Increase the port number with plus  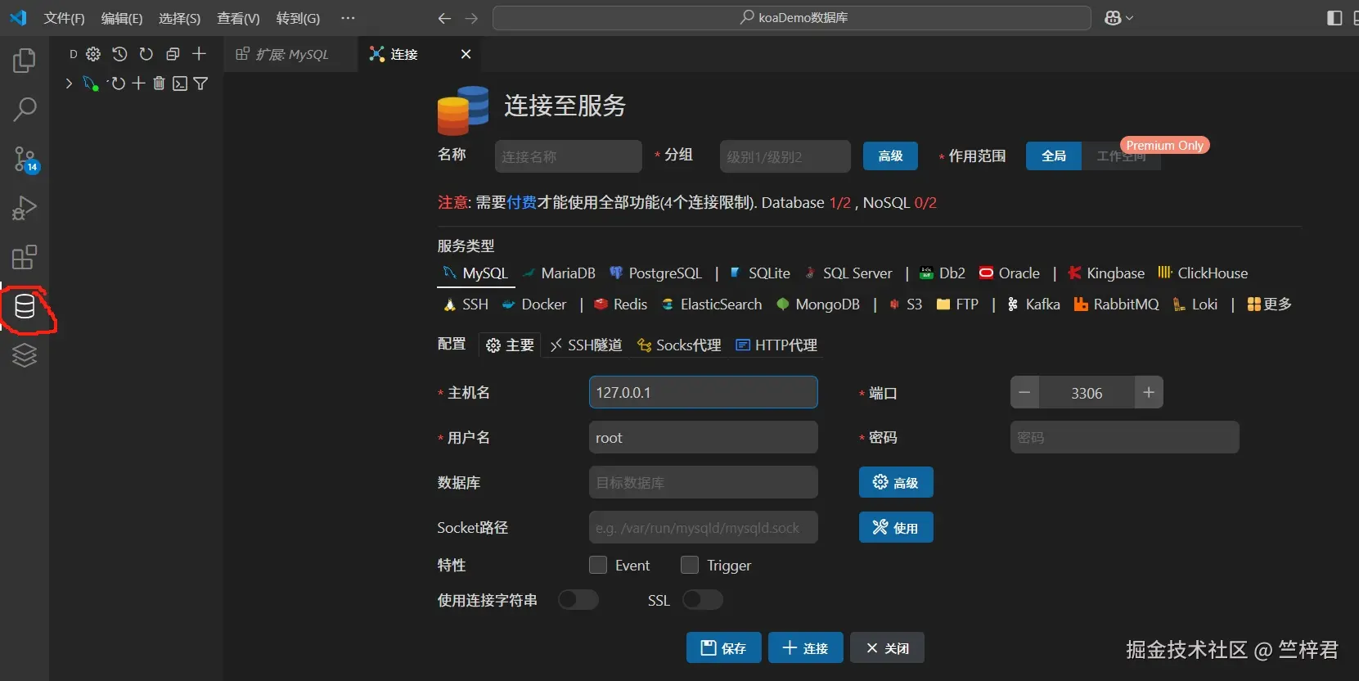pos(1149,393)
